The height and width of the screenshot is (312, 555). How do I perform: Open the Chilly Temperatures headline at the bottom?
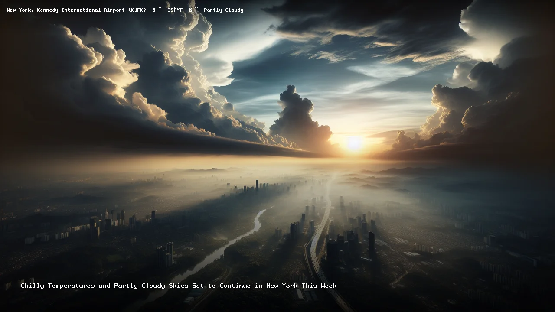pos(178,286)
